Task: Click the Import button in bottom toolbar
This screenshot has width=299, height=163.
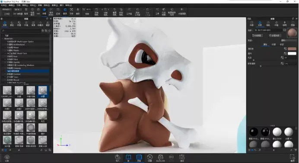Action: click(118, 158)
